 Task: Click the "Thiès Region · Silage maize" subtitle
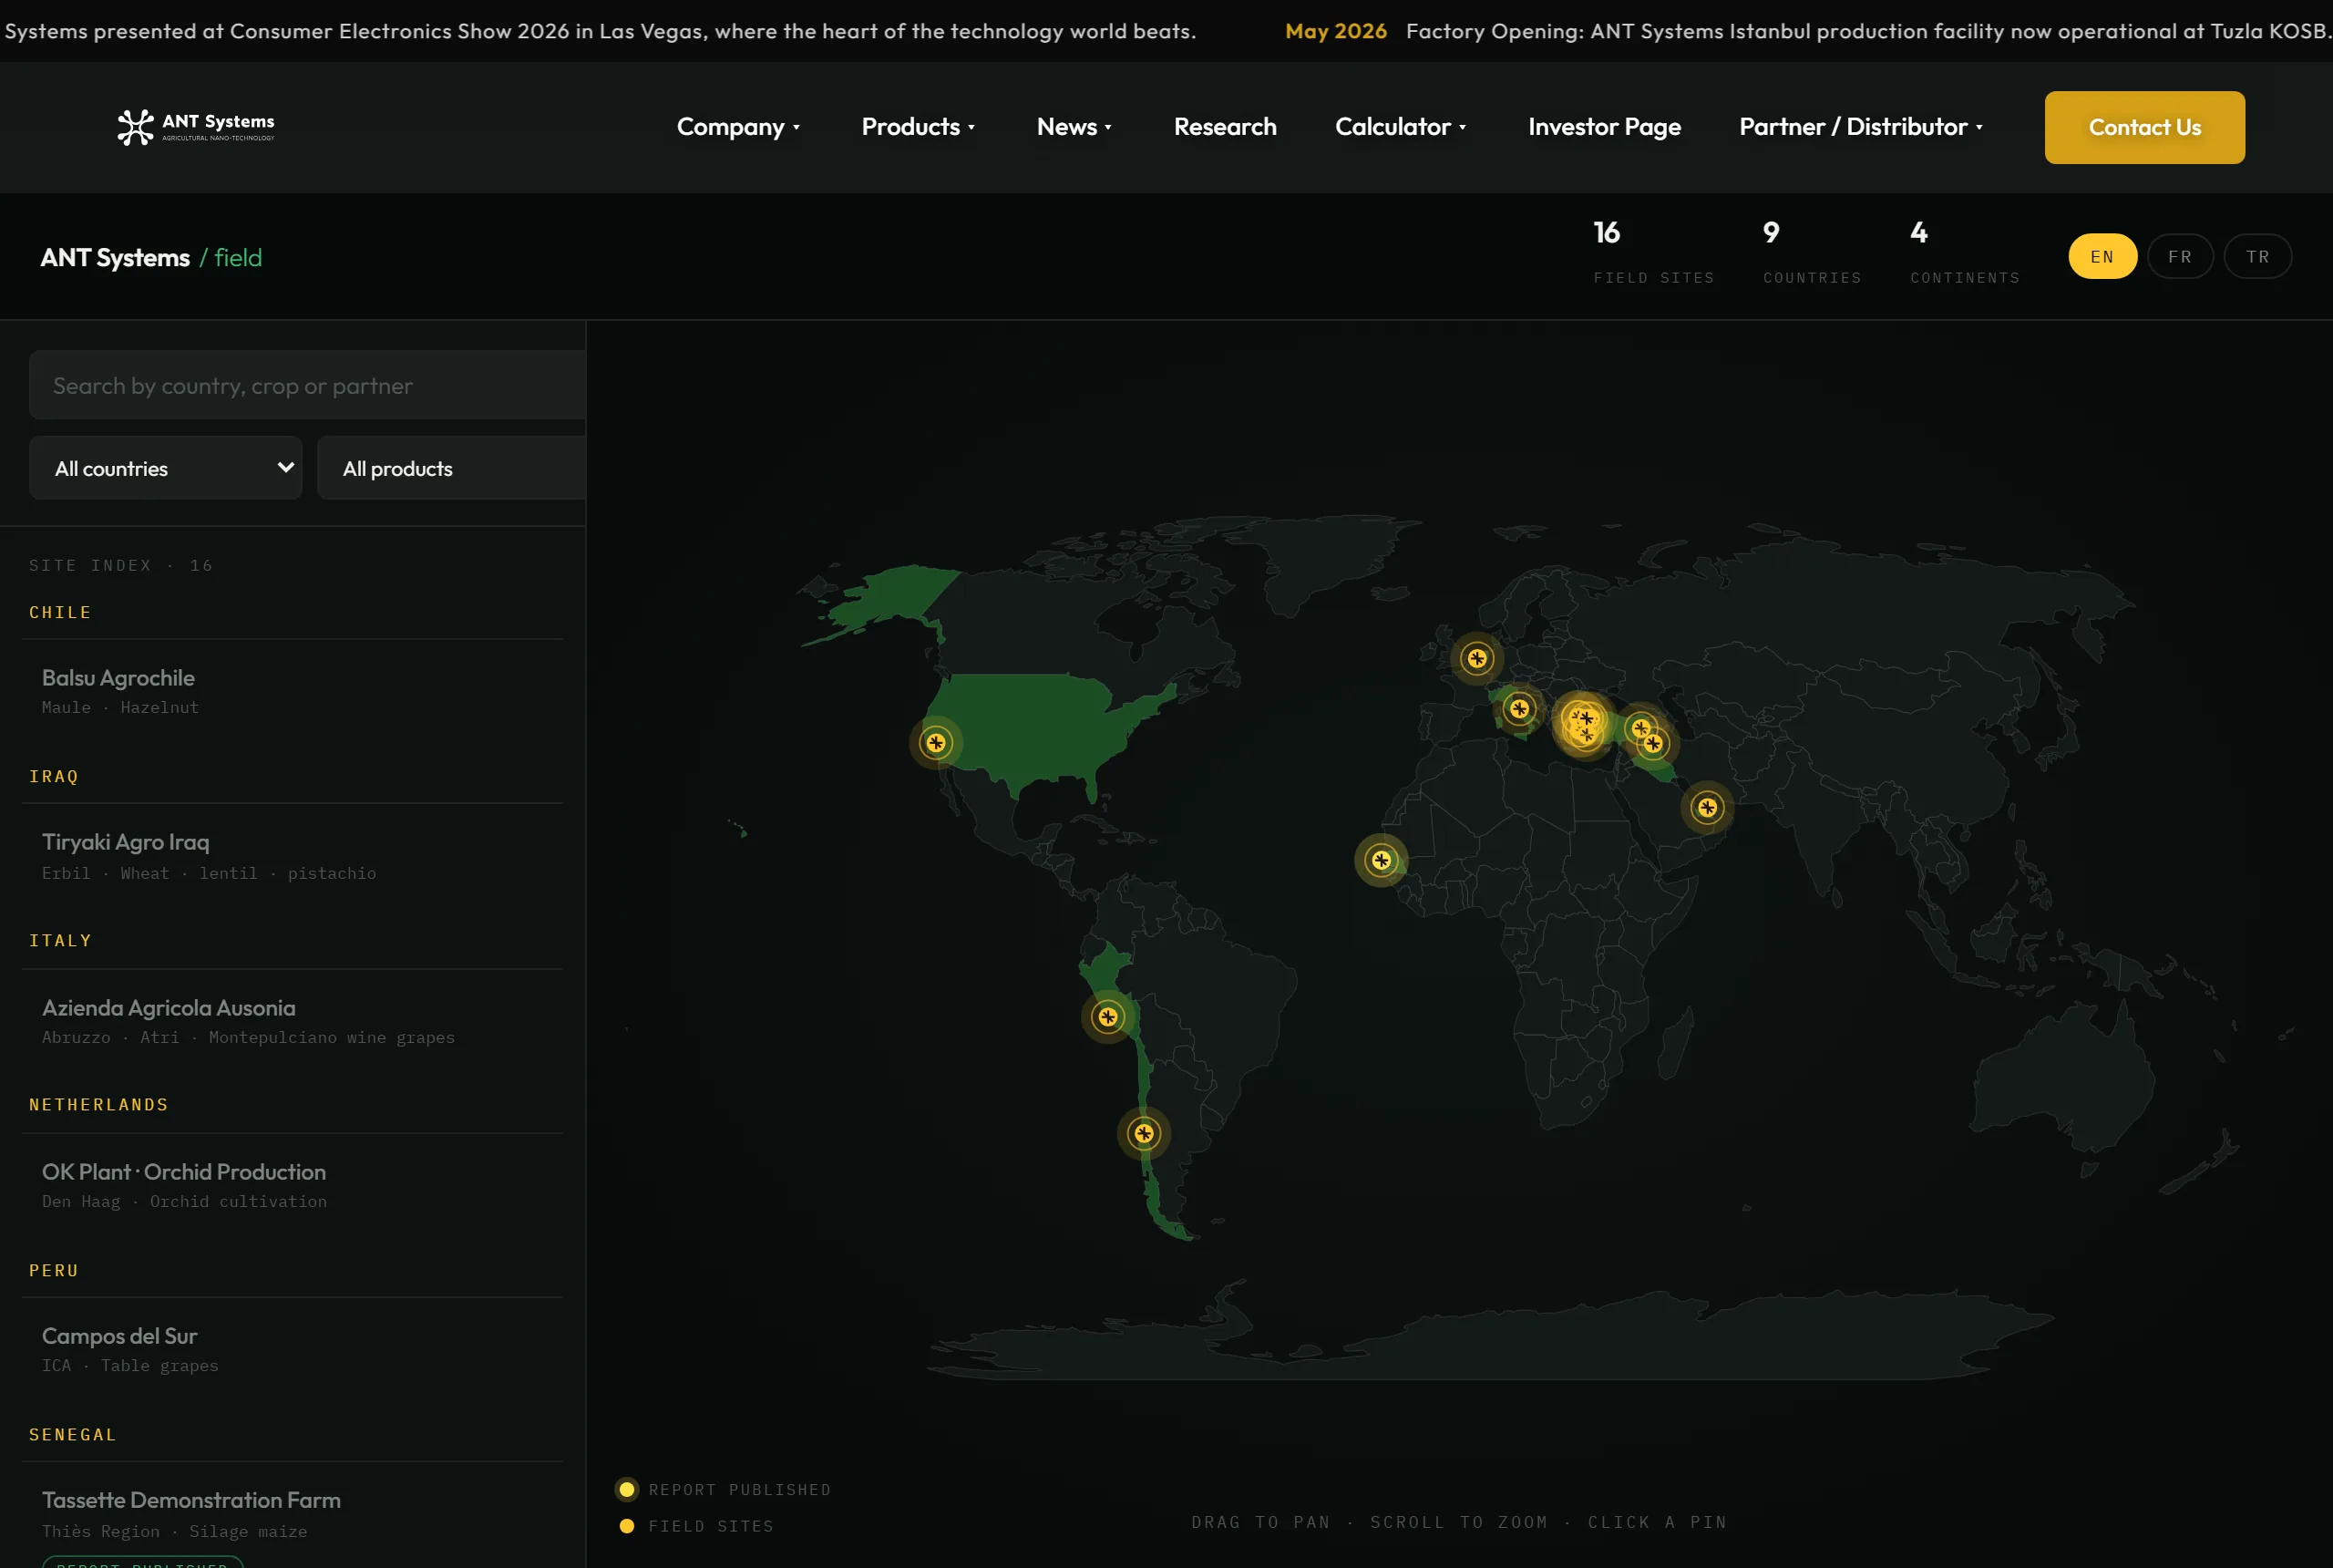[174, 1531]
